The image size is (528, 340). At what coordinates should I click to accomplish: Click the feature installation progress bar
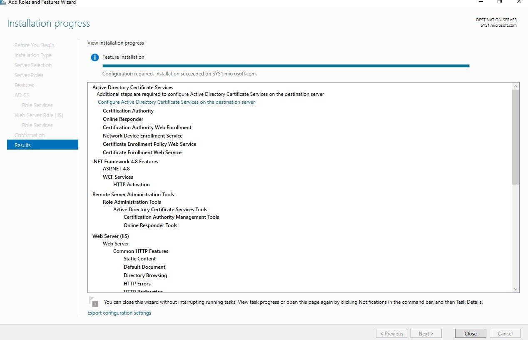pos(286,65)
